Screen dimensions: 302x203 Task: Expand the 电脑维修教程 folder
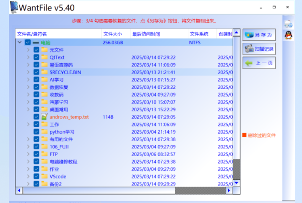[x=28, y=161]
